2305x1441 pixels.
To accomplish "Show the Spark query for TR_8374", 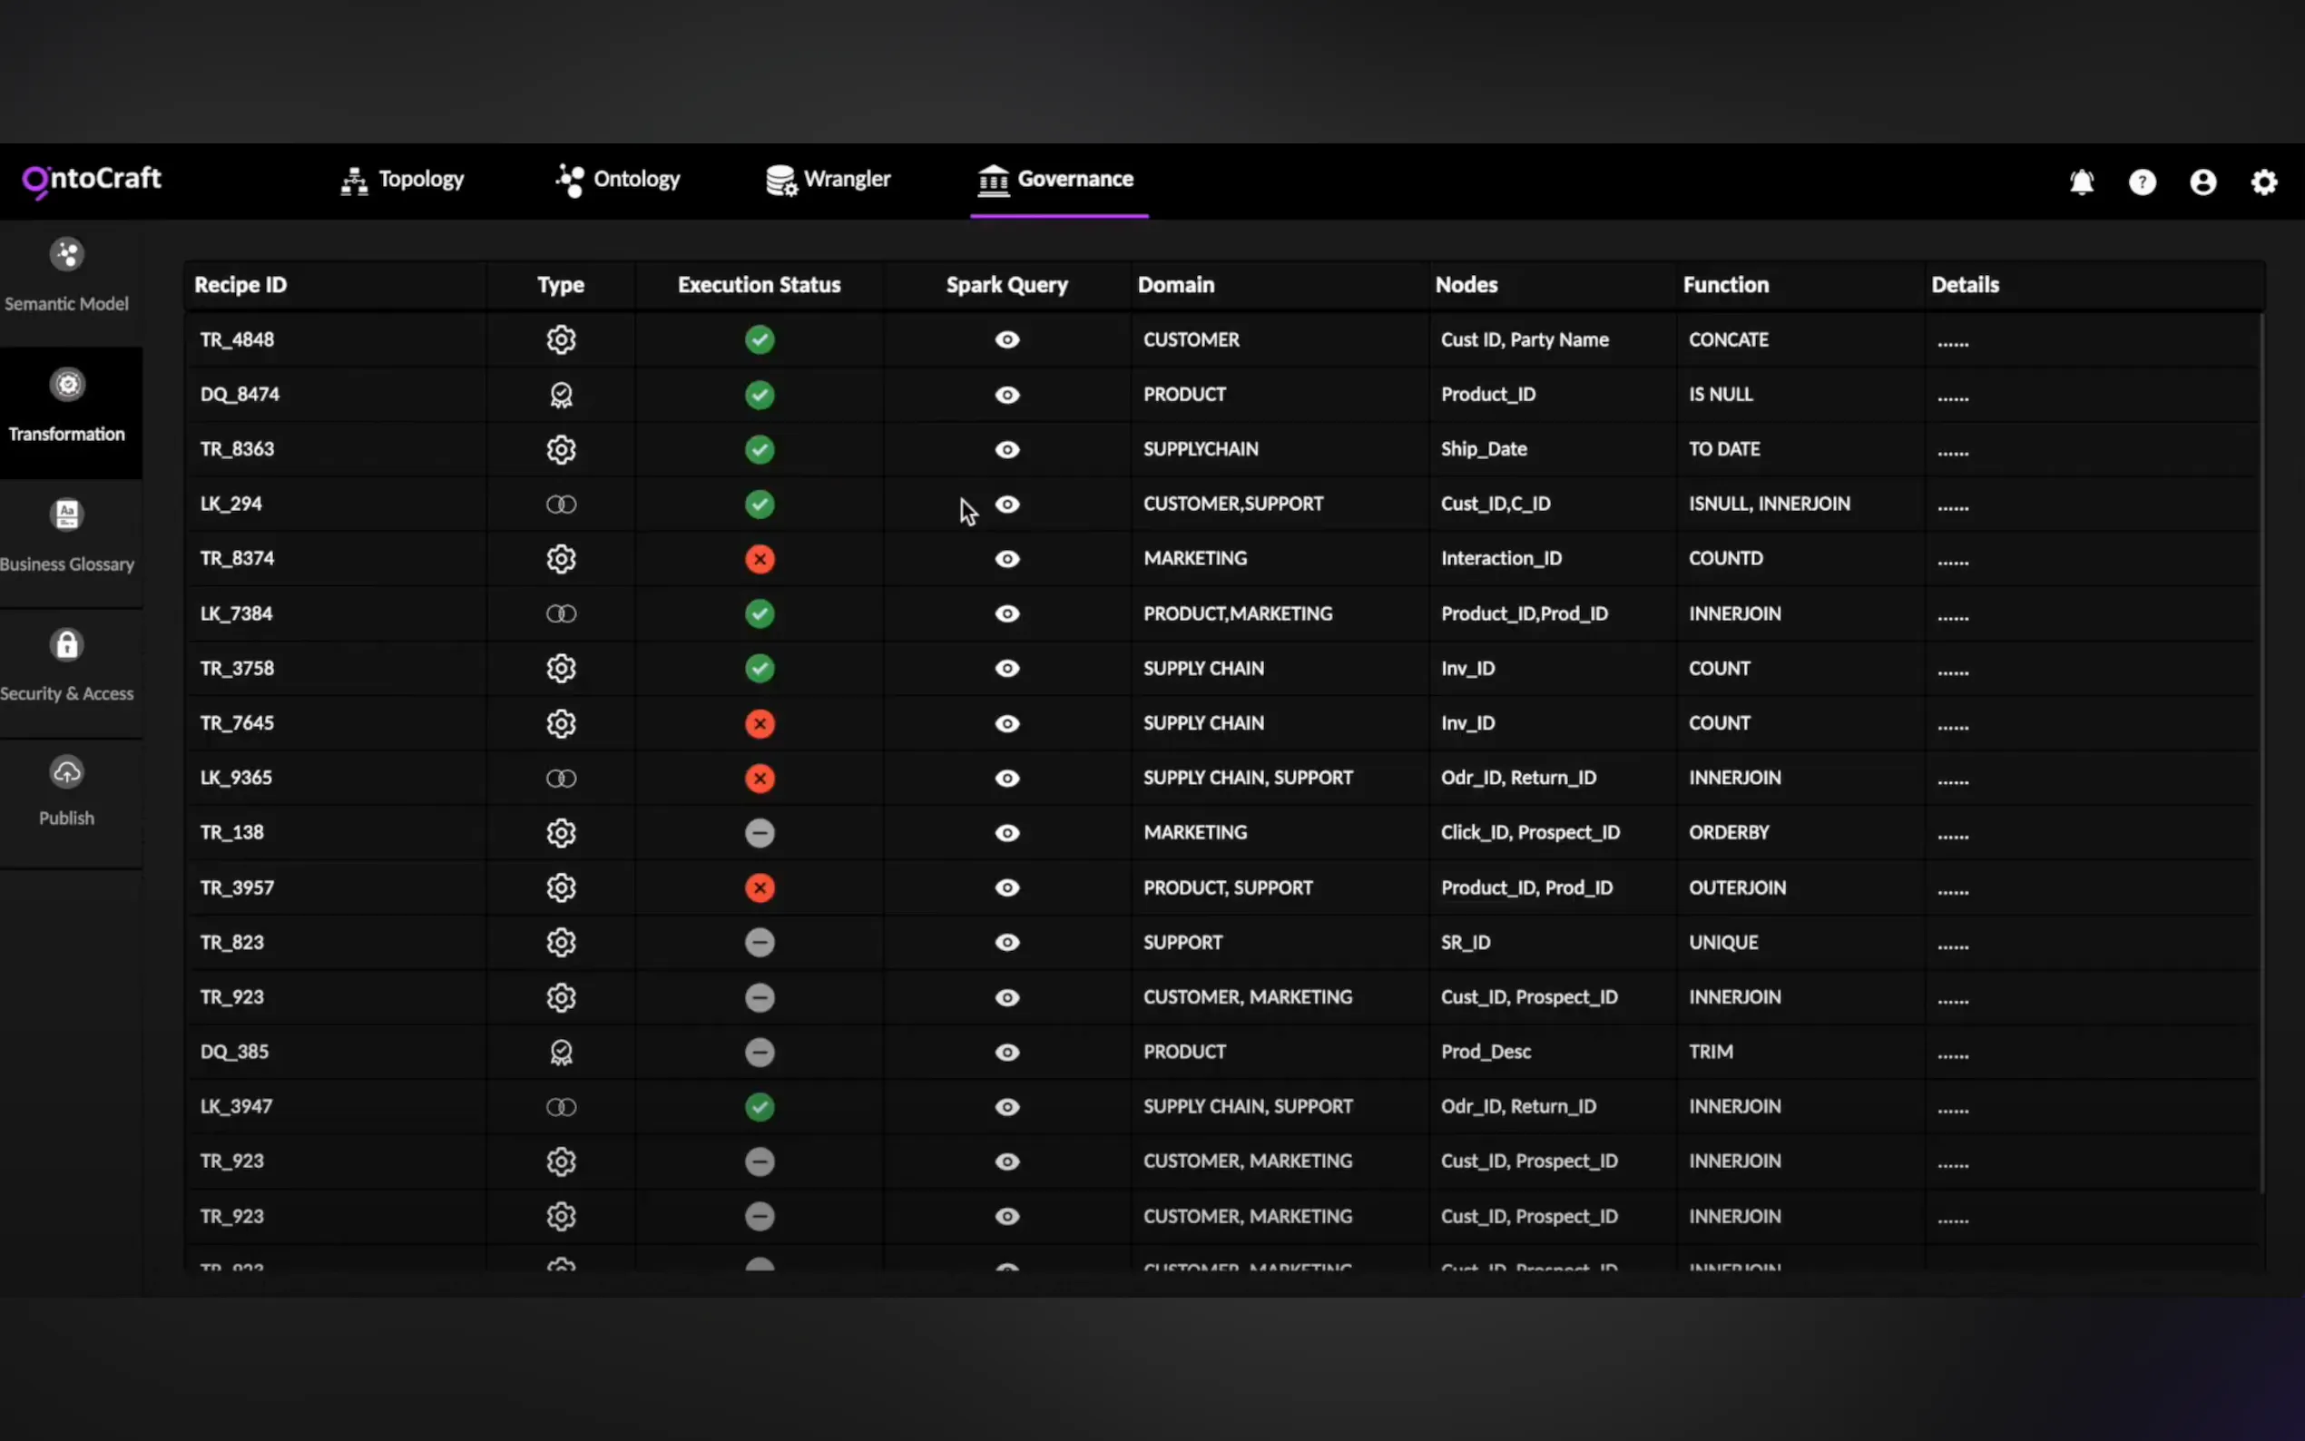I will click(1007, 560).
